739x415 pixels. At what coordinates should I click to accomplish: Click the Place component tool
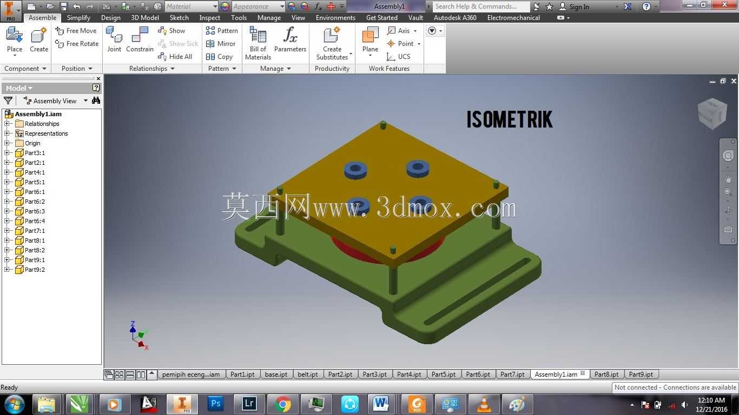[15, 41]
